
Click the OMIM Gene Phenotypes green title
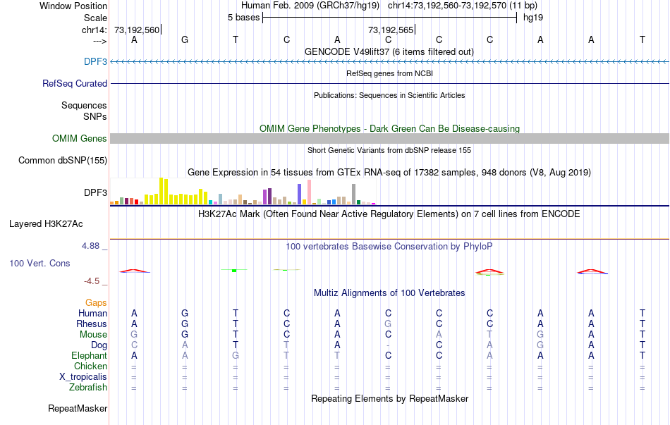click(x=390, y=128)
